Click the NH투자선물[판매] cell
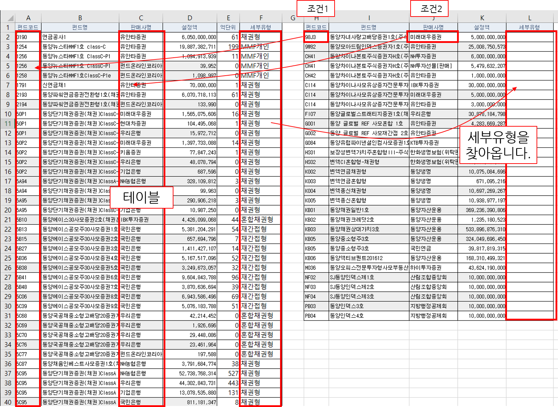Viewport: 558px width, 407px height. coord(433,66)
